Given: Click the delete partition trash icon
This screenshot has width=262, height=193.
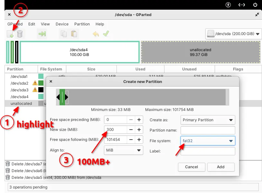Looking at the screenshot, I should [20, 34].
